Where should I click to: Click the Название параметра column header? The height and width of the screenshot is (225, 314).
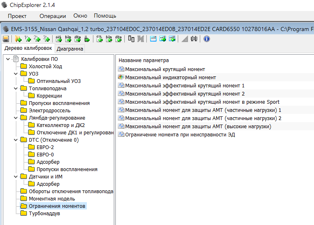pos(143,60)
